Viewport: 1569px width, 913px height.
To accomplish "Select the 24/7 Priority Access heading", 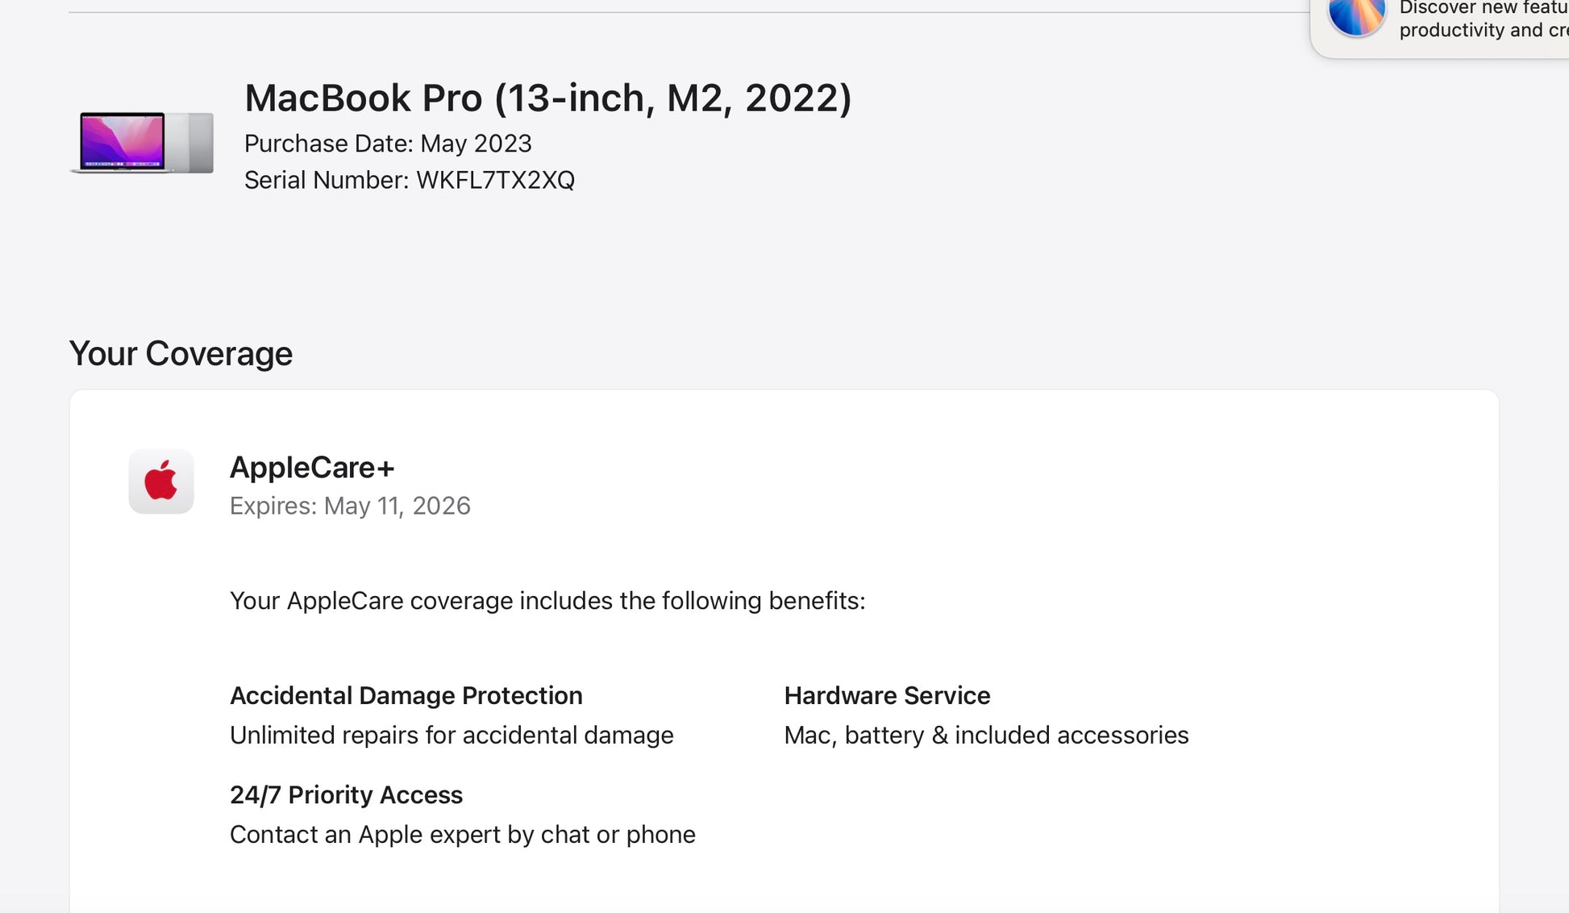I will click(x=346, y=794).
